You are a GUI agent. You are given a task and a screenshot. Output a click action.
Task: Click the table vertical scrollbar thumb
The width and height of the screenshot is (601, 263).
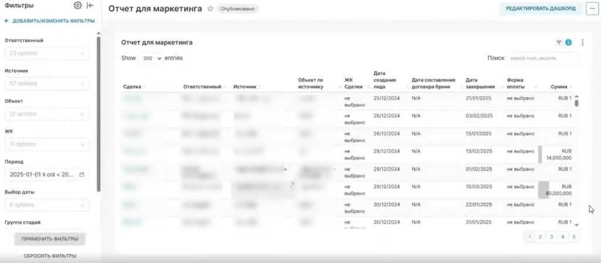click(x=576, y=103)
